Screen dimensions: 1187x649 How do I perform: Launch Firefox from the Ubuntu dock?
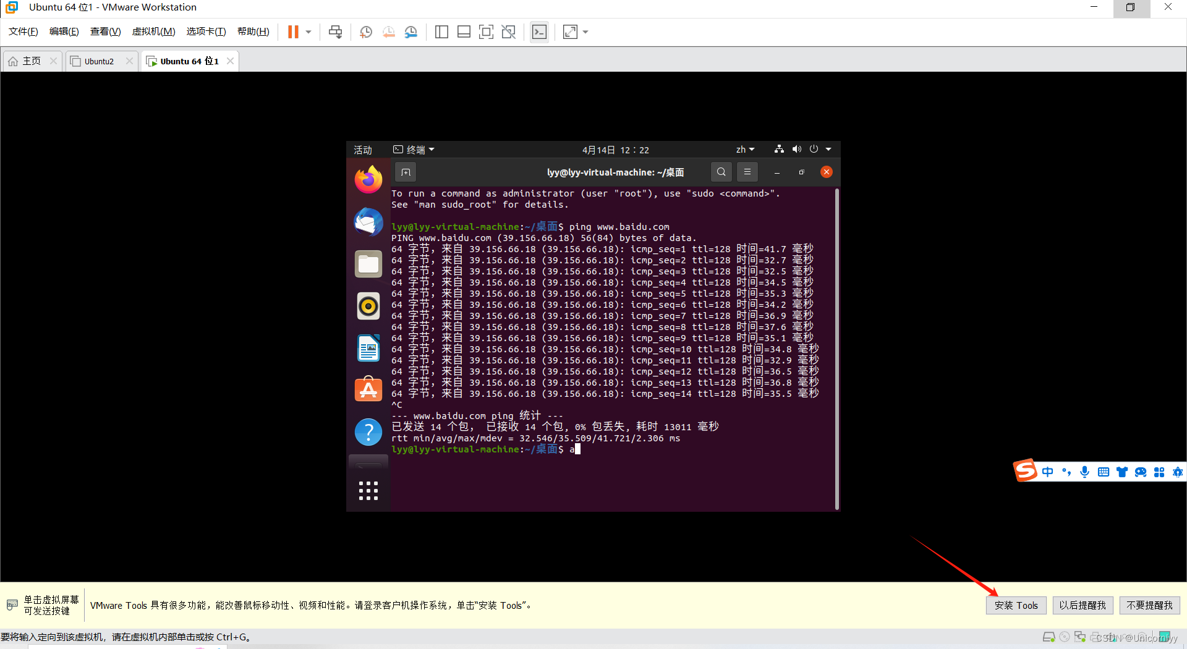pyautogui.click(x=368, y=179)
